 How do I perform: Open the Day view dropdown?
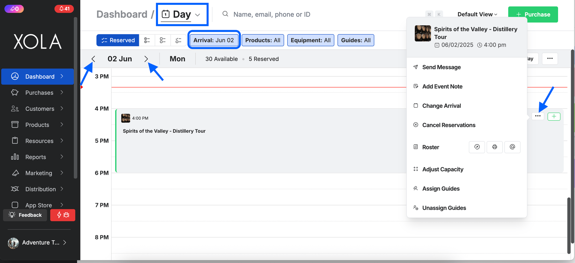182,14
